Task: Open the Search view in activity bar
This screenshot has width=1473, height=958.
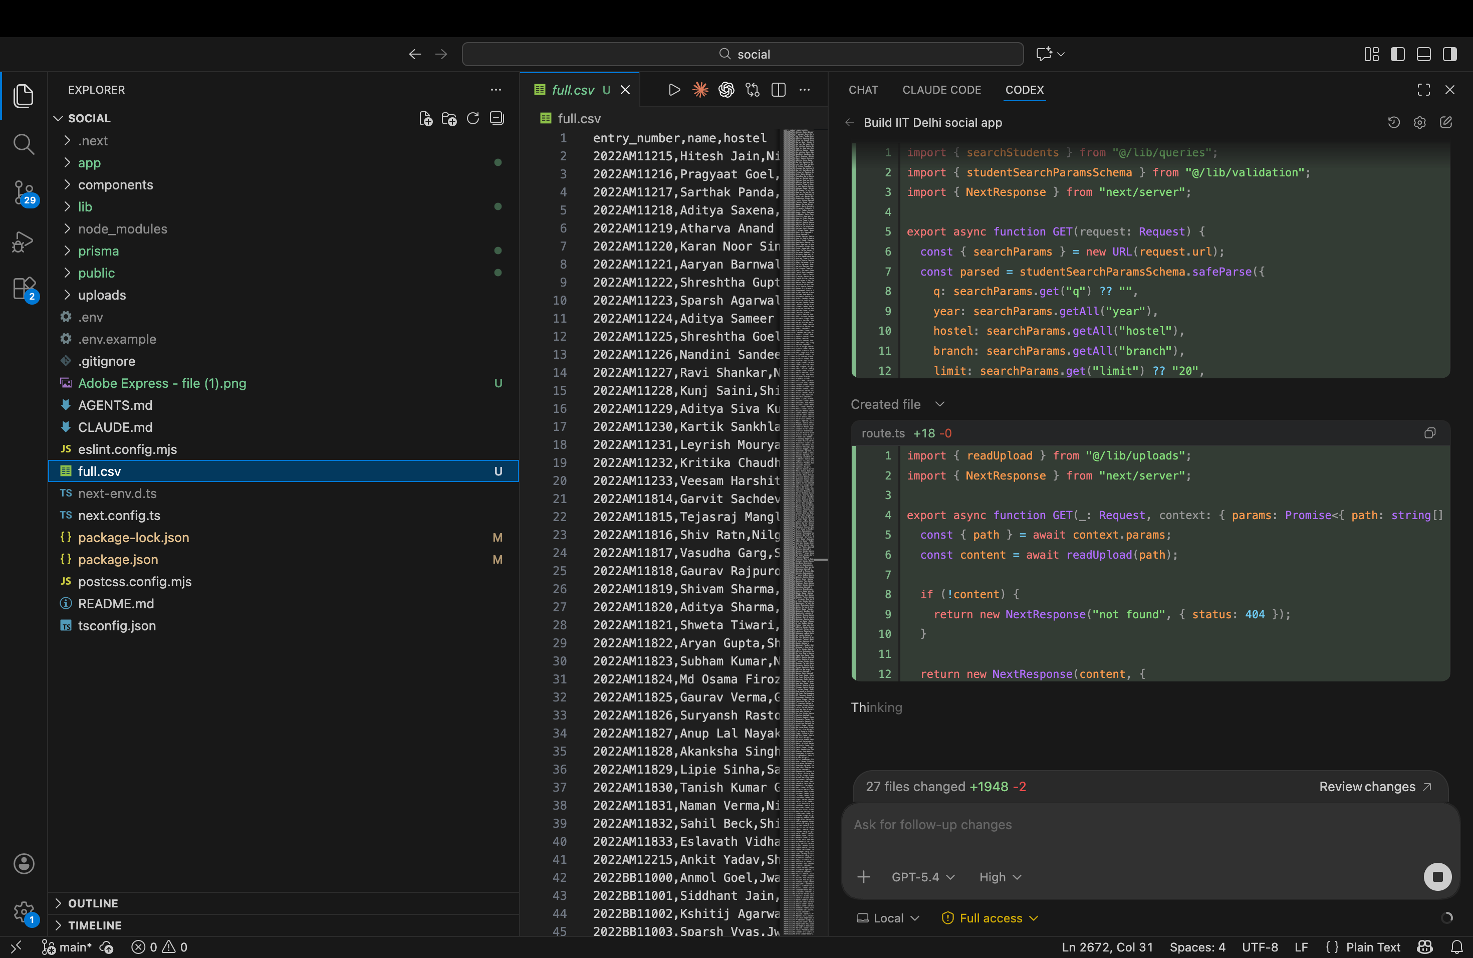Action: pos(24,144)
